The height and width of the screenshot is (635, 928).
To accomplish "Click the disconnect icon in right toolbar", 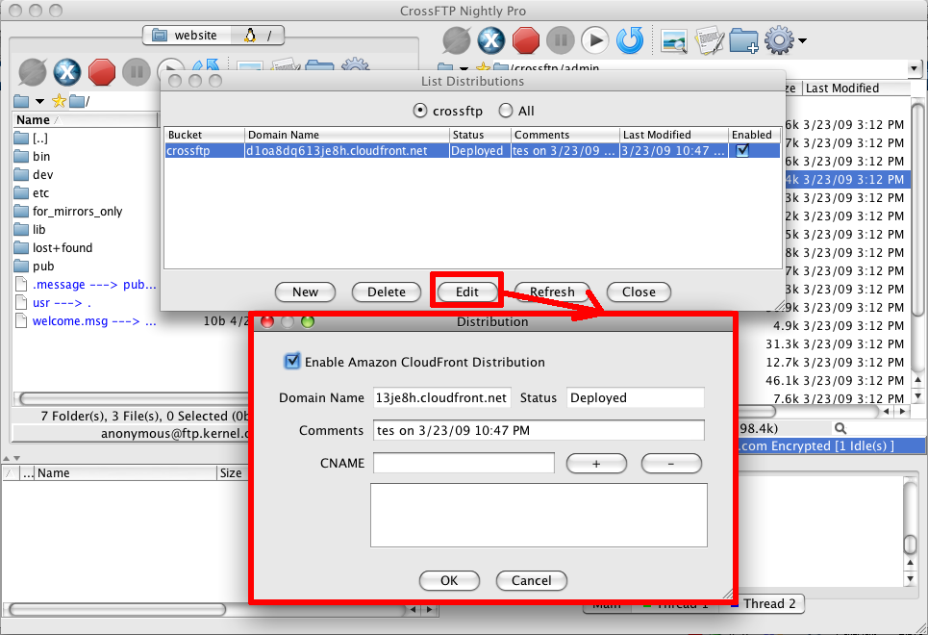I will coord(456,40).
